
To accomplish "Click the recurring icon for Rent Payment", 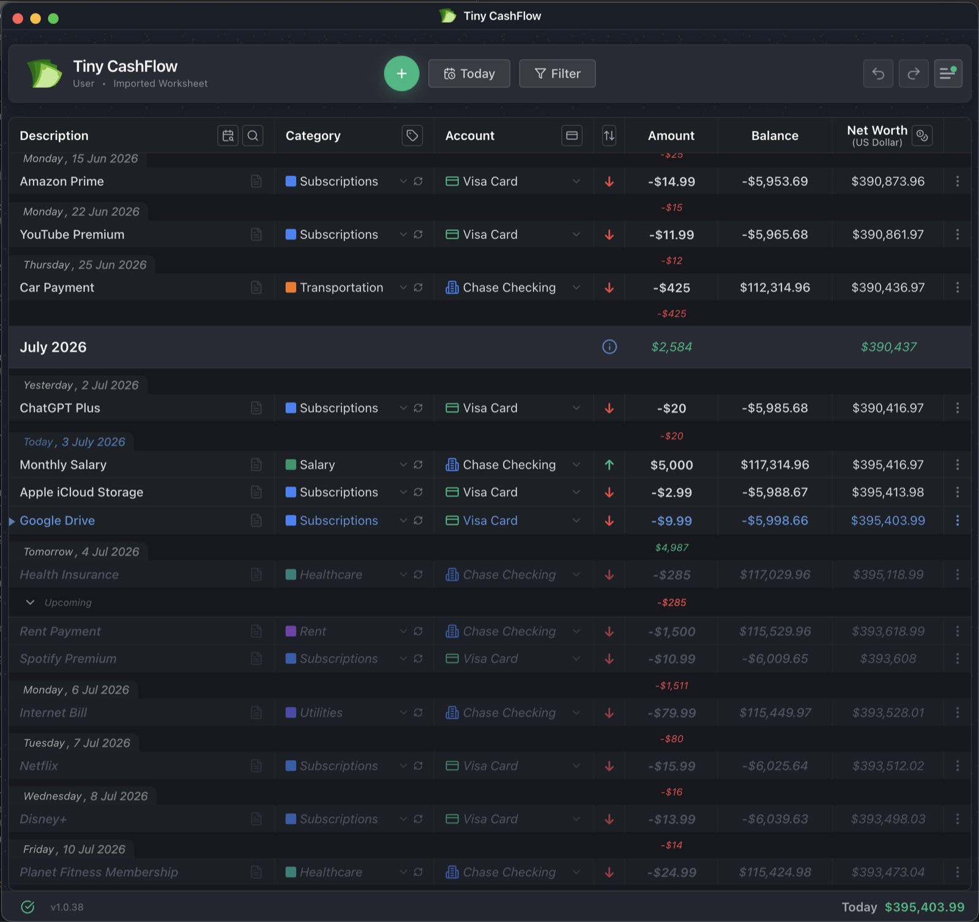I will 418,631.
